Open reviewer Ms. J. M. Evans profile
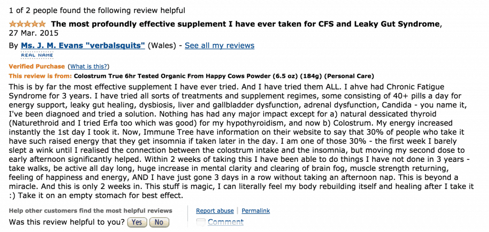Screen dimensions: 489x232 (x=83, y=45)
